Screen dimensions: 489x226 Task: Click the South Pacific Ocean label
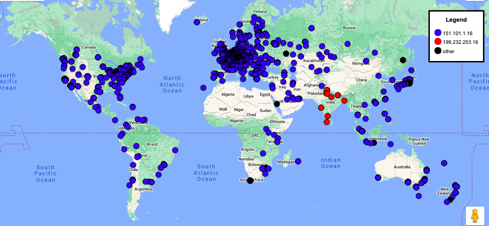(x=45, y=174)
